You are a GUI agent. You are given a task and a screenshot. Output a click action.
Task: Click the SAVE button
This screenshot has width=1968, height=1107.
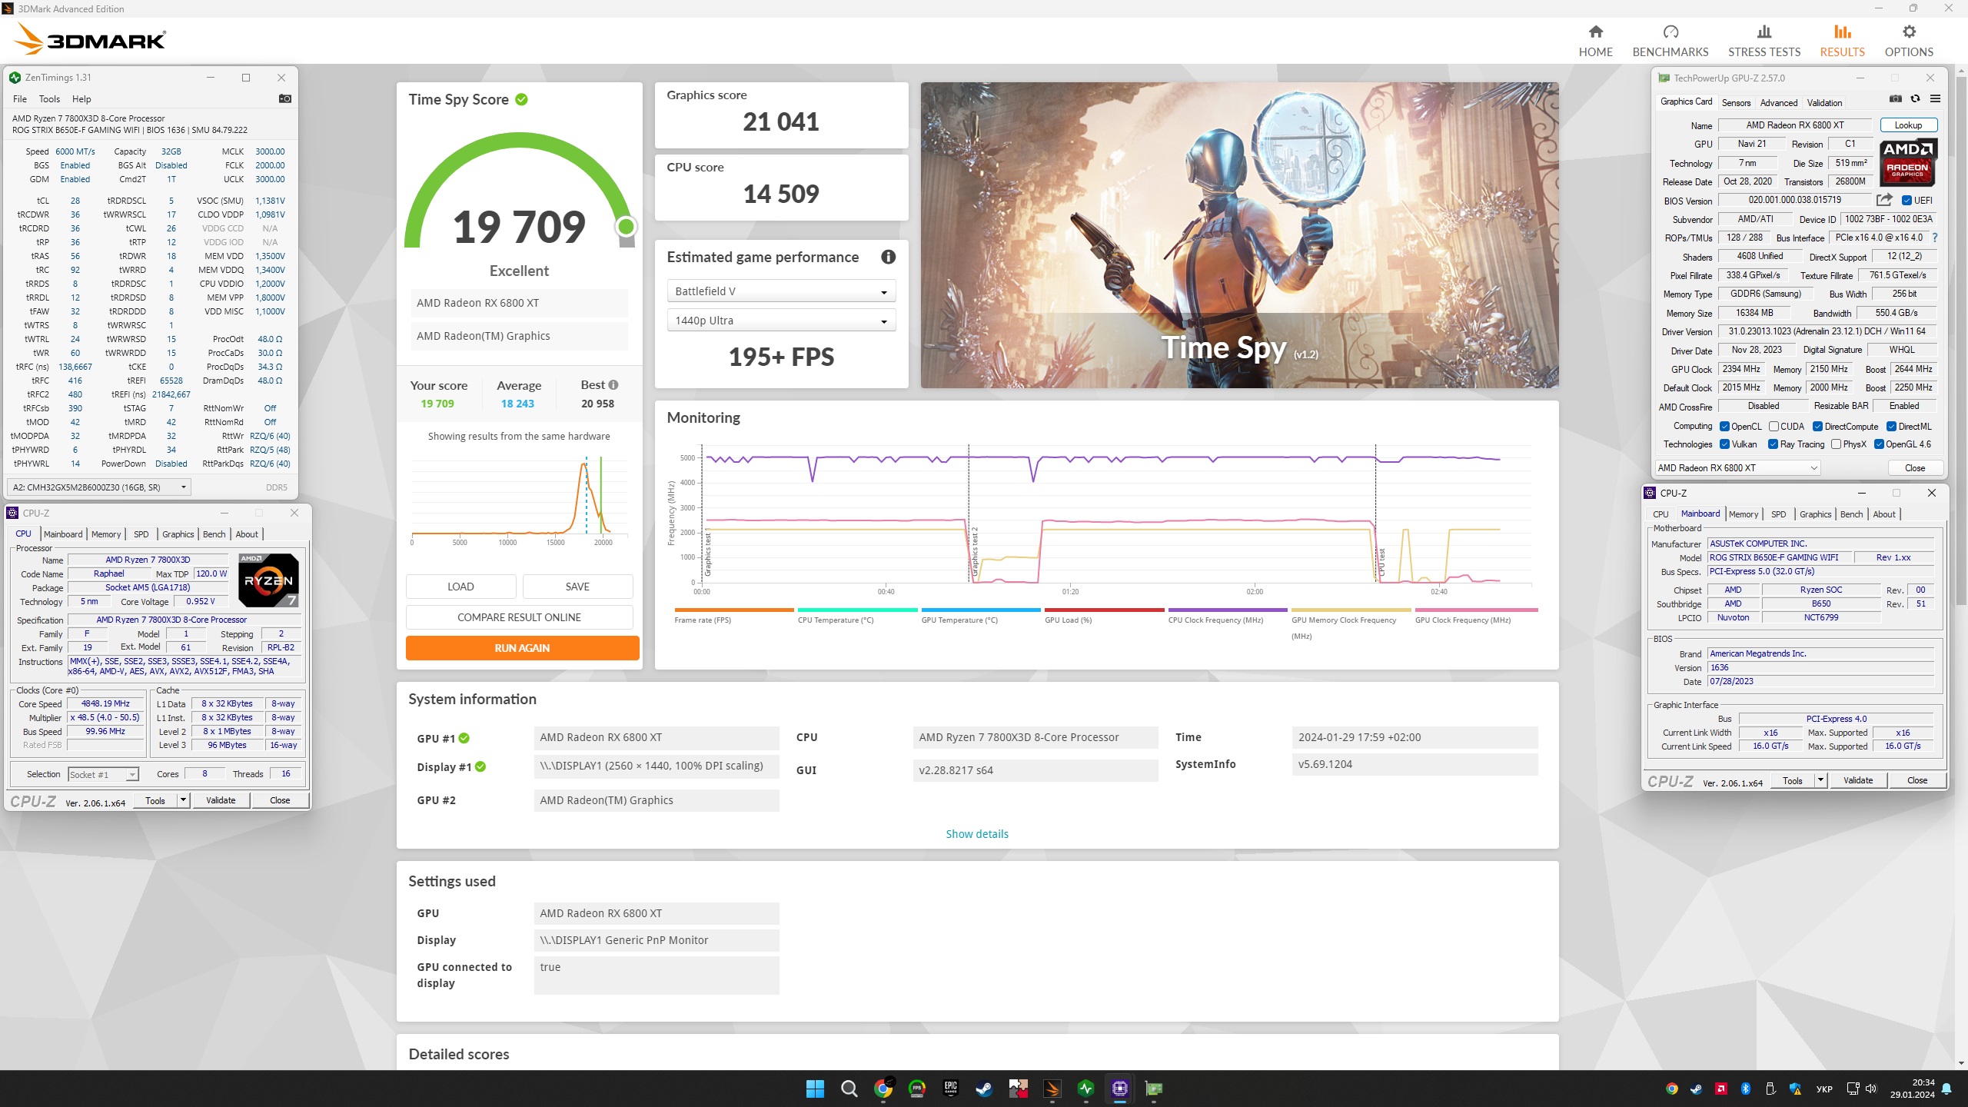tap(577, 587)
